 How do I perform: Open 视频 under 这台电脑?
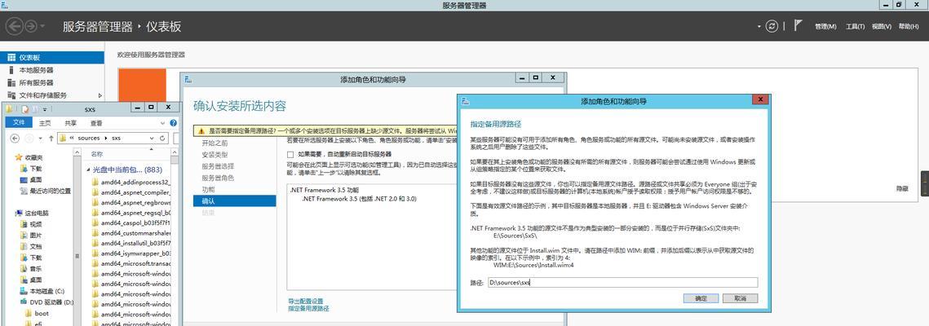tap(31, 224)
